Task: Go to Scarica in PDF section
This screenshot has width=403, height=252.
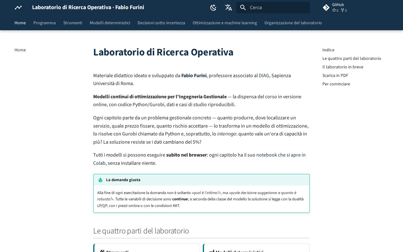Action: coord(335,75)
